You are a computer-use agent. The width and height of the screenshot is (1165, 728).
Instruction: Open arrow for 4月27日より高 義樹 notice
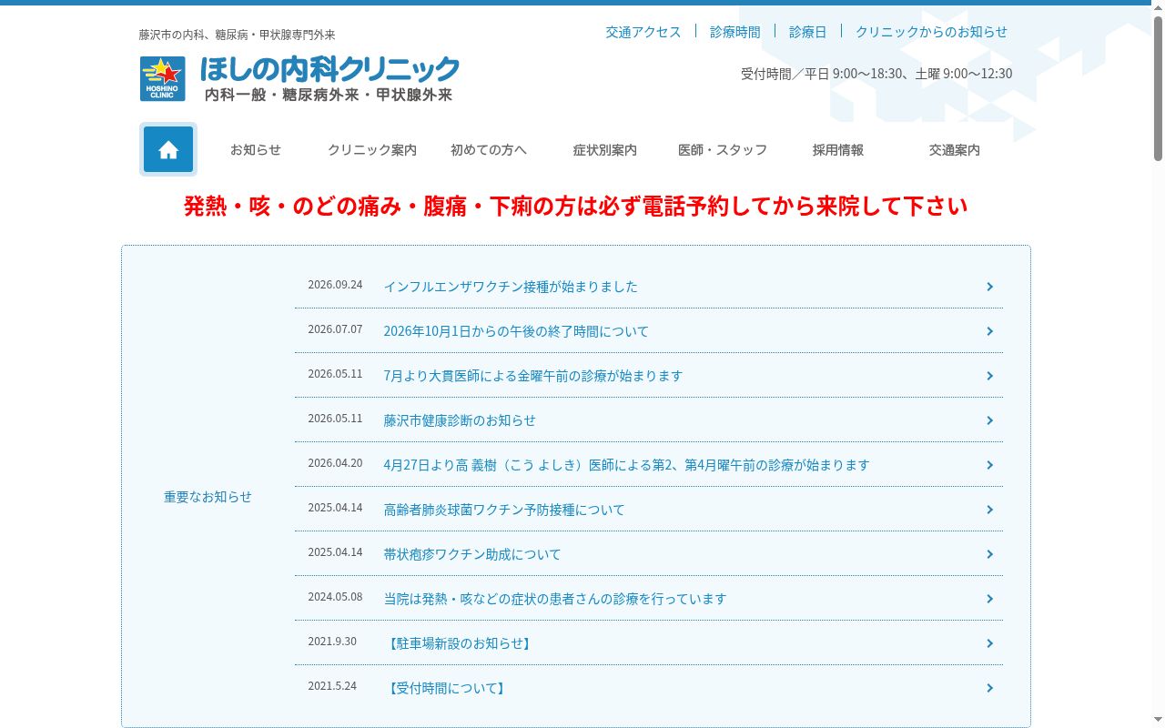989,465
